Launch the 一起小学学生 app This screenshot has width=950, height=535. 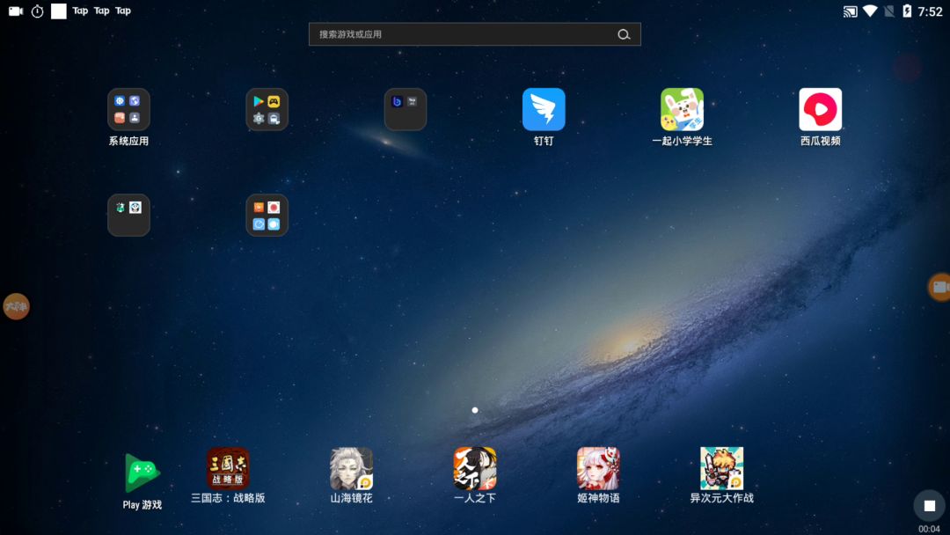pos(682,110)
